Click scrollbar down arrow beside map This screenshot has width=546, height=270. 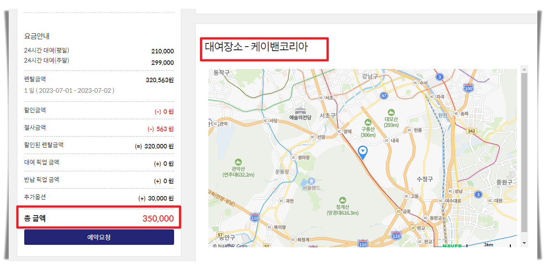tap(524, 243)
